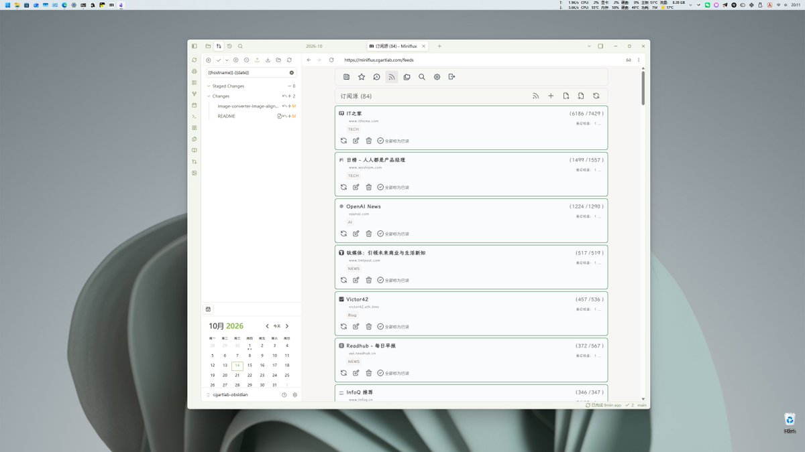Pull changes from remote
This screenshot has height=452, width=805.
click(268, 60)
